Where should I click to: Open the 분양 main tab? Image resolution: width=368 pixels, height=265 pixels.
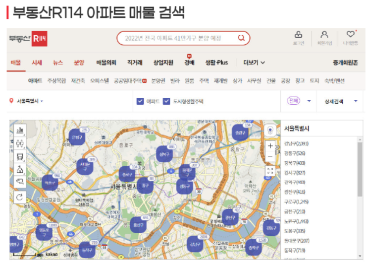coord(79,63)
